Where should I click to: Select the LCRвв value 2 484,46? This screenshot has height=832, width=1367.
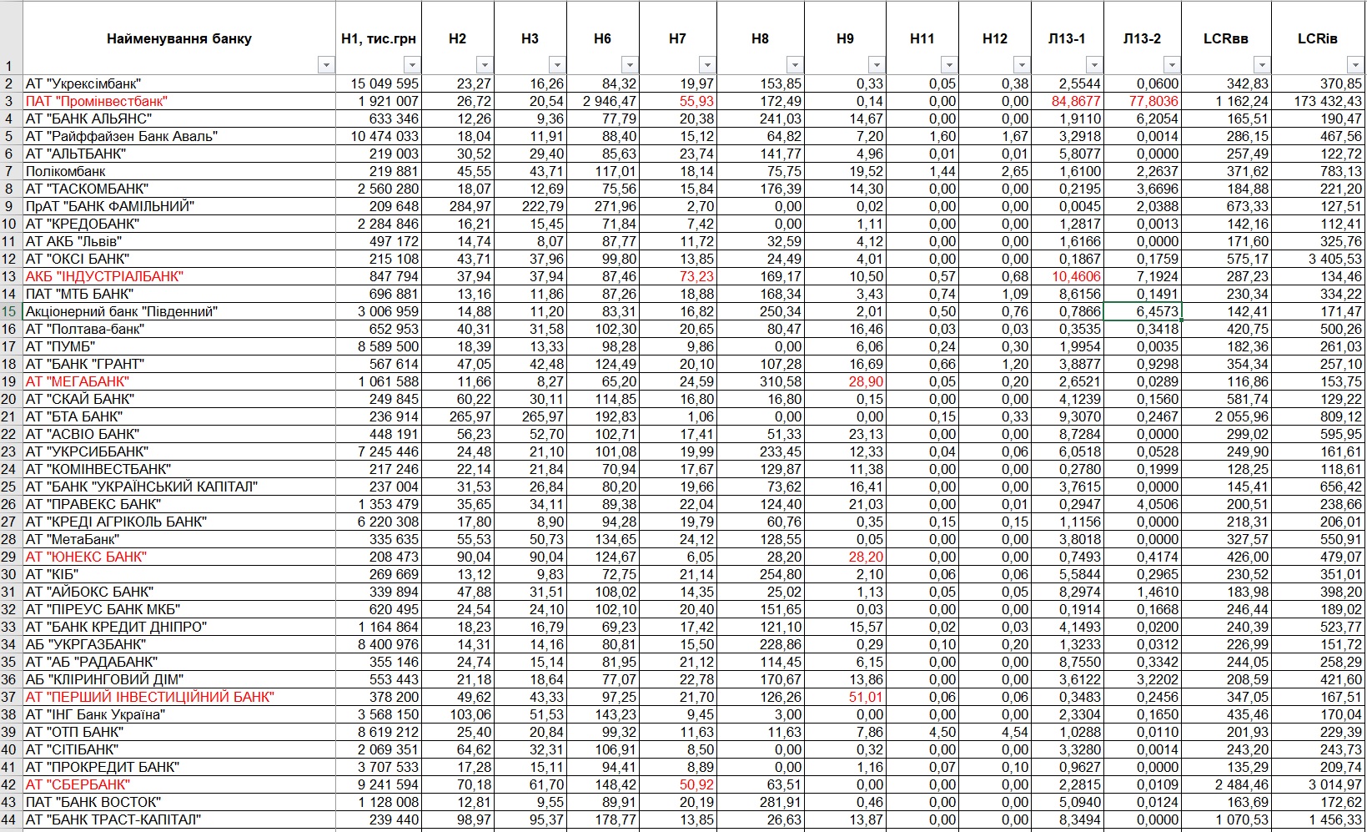(1226, 784)
